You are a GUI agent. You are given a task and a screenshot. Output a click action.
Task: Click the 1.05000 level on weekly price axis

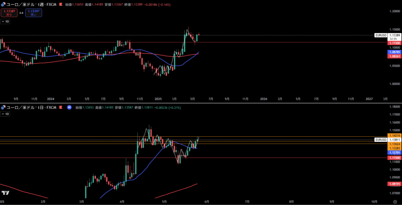395,66
